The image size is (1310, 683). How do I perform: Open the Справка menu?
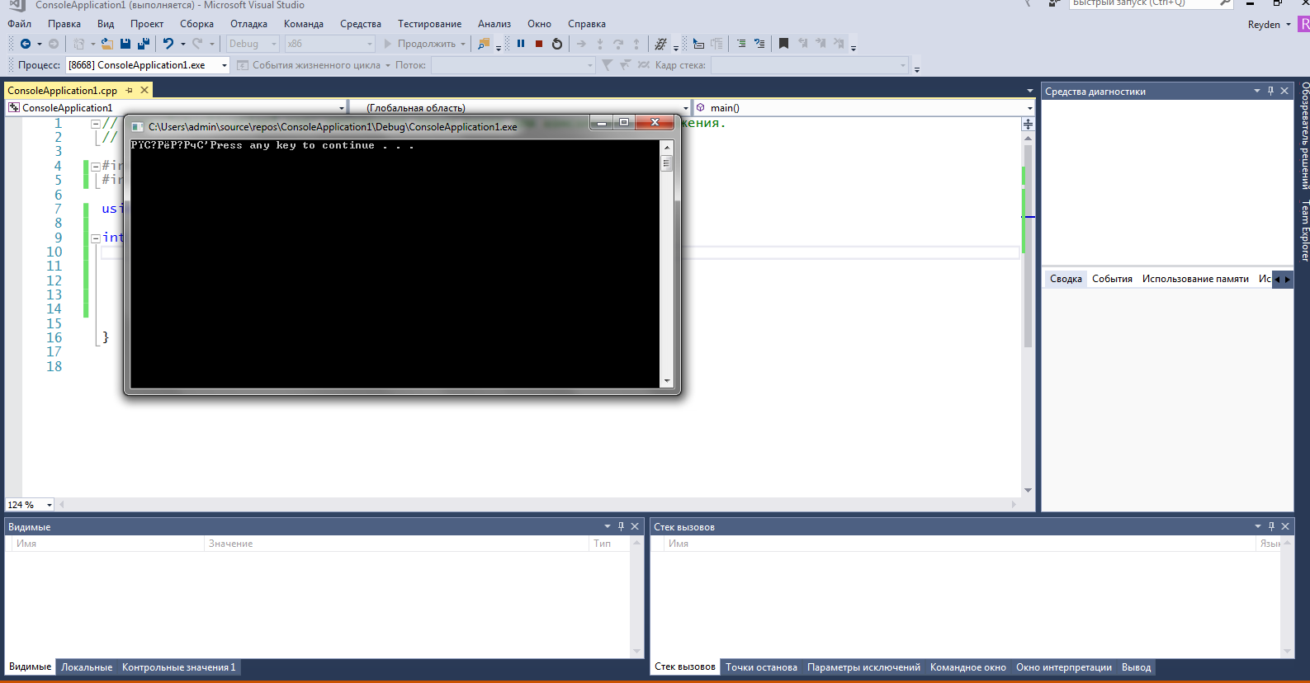point(587,24)
